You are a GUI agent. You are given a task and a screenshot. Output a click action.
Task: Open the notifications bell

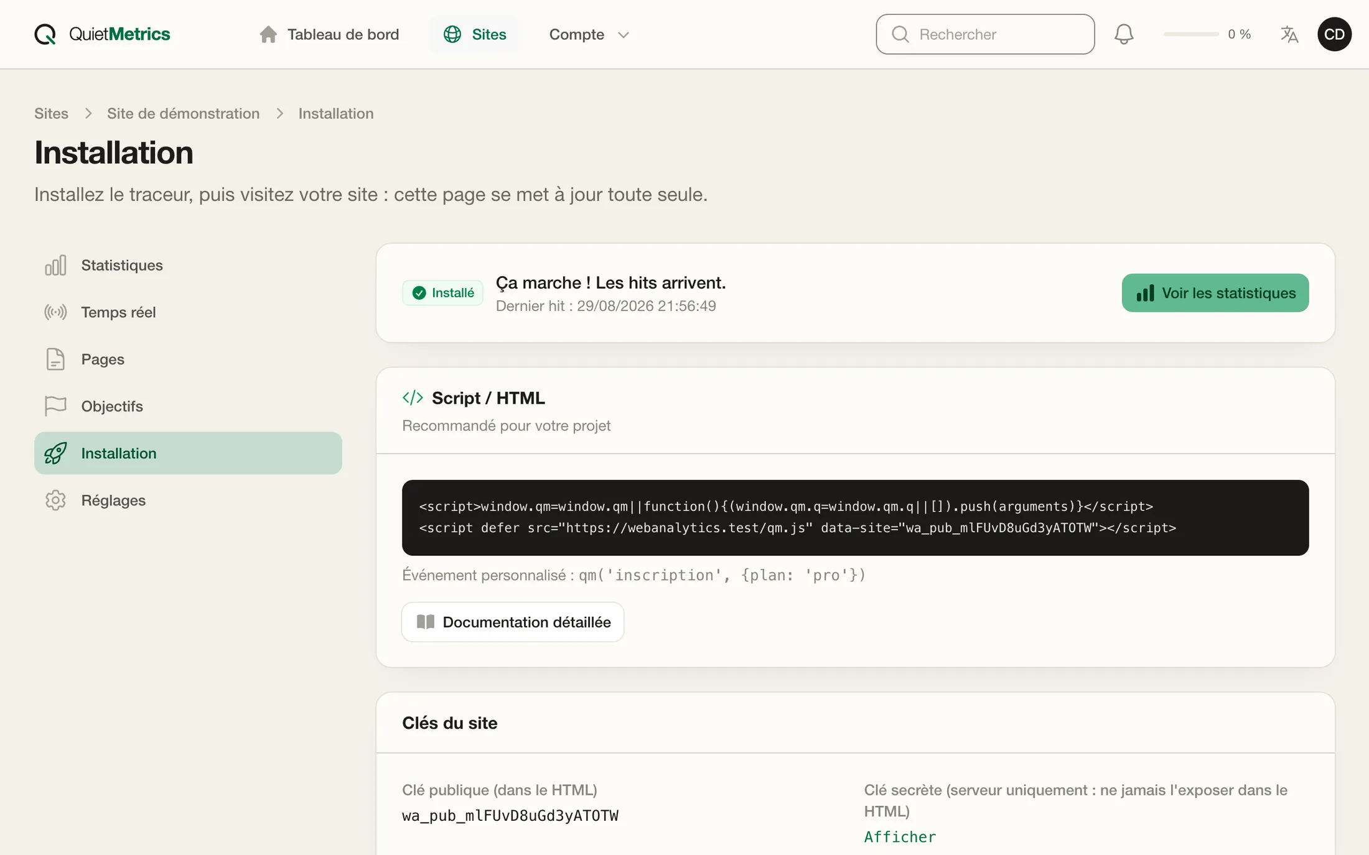[1123, 34]
